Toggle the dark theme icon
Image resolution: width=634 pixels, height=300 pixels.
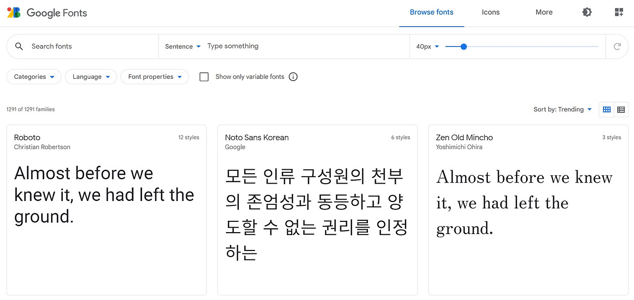tap(587, 12)
